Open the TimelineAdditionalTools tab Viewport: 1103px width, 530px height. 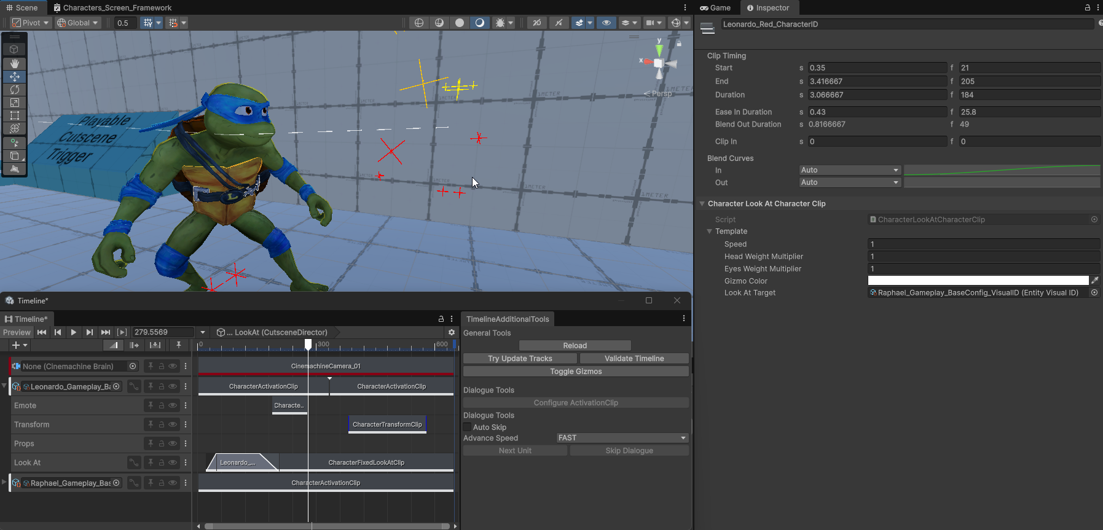(x=508, y=319)
